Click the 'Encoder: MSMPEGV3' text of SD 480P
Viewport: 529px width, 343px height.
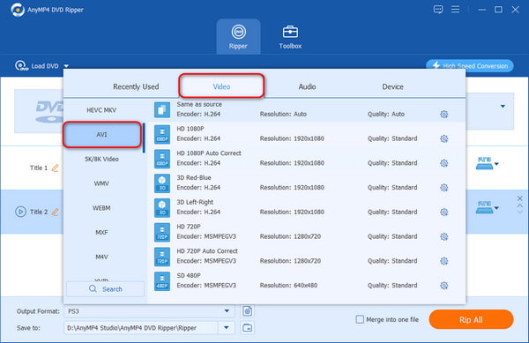coord(206,286)
